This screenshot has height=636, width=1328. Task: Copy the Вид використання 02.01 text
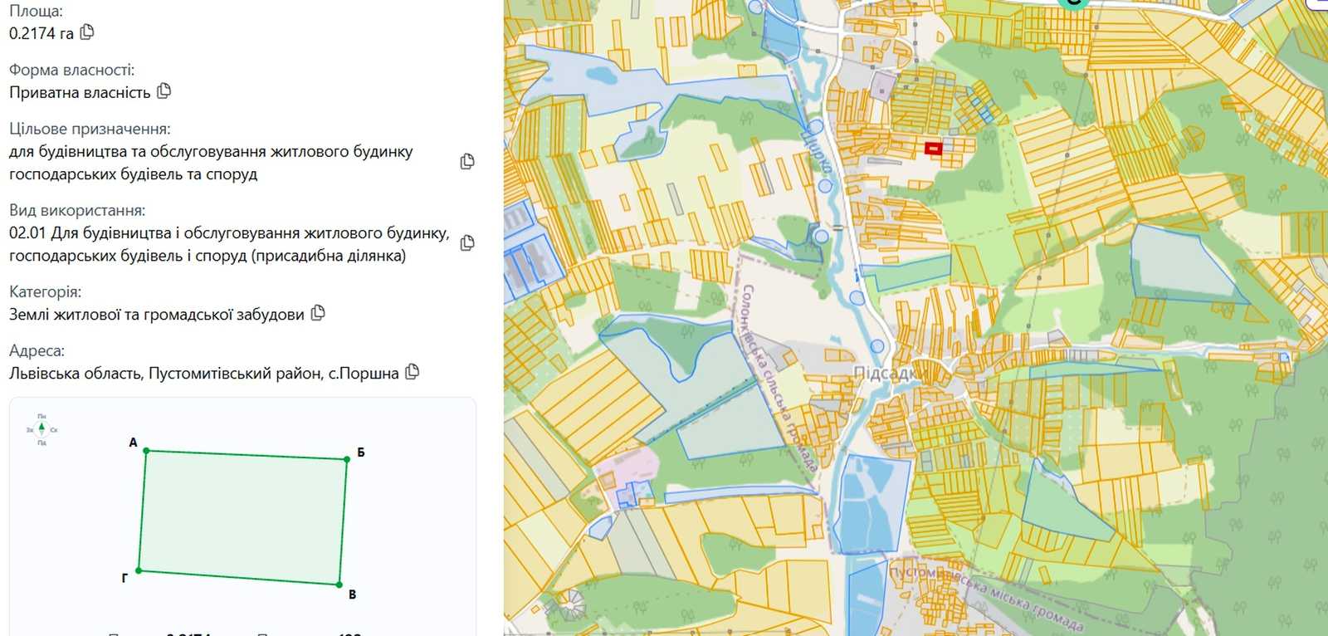pos(467,242)
